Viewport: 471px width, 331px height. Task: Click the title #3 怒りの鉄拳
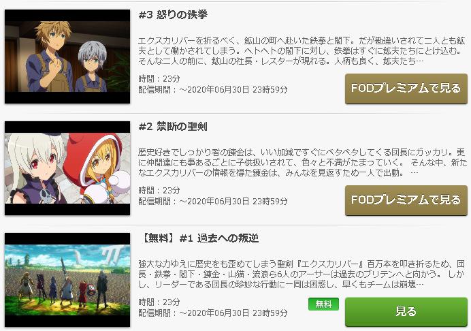[173, 15]
